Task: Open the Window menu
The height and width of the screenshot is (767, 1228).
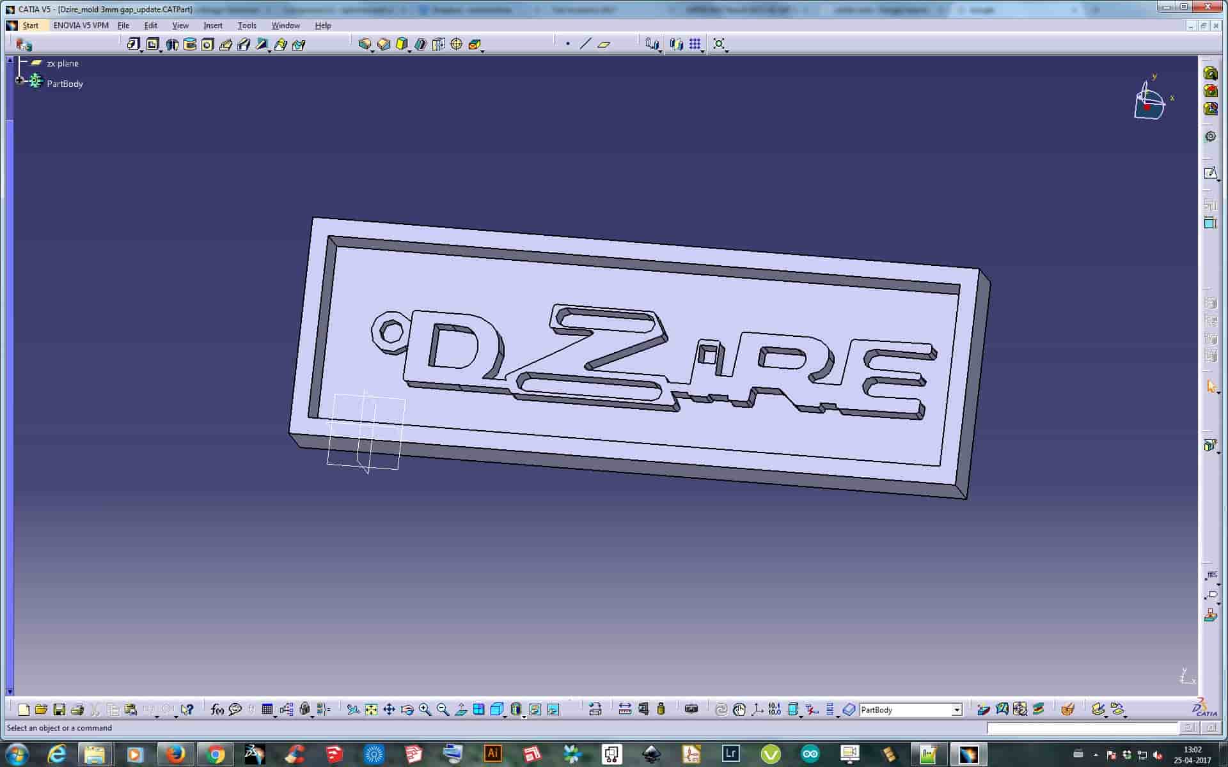Action: [285, 26]
